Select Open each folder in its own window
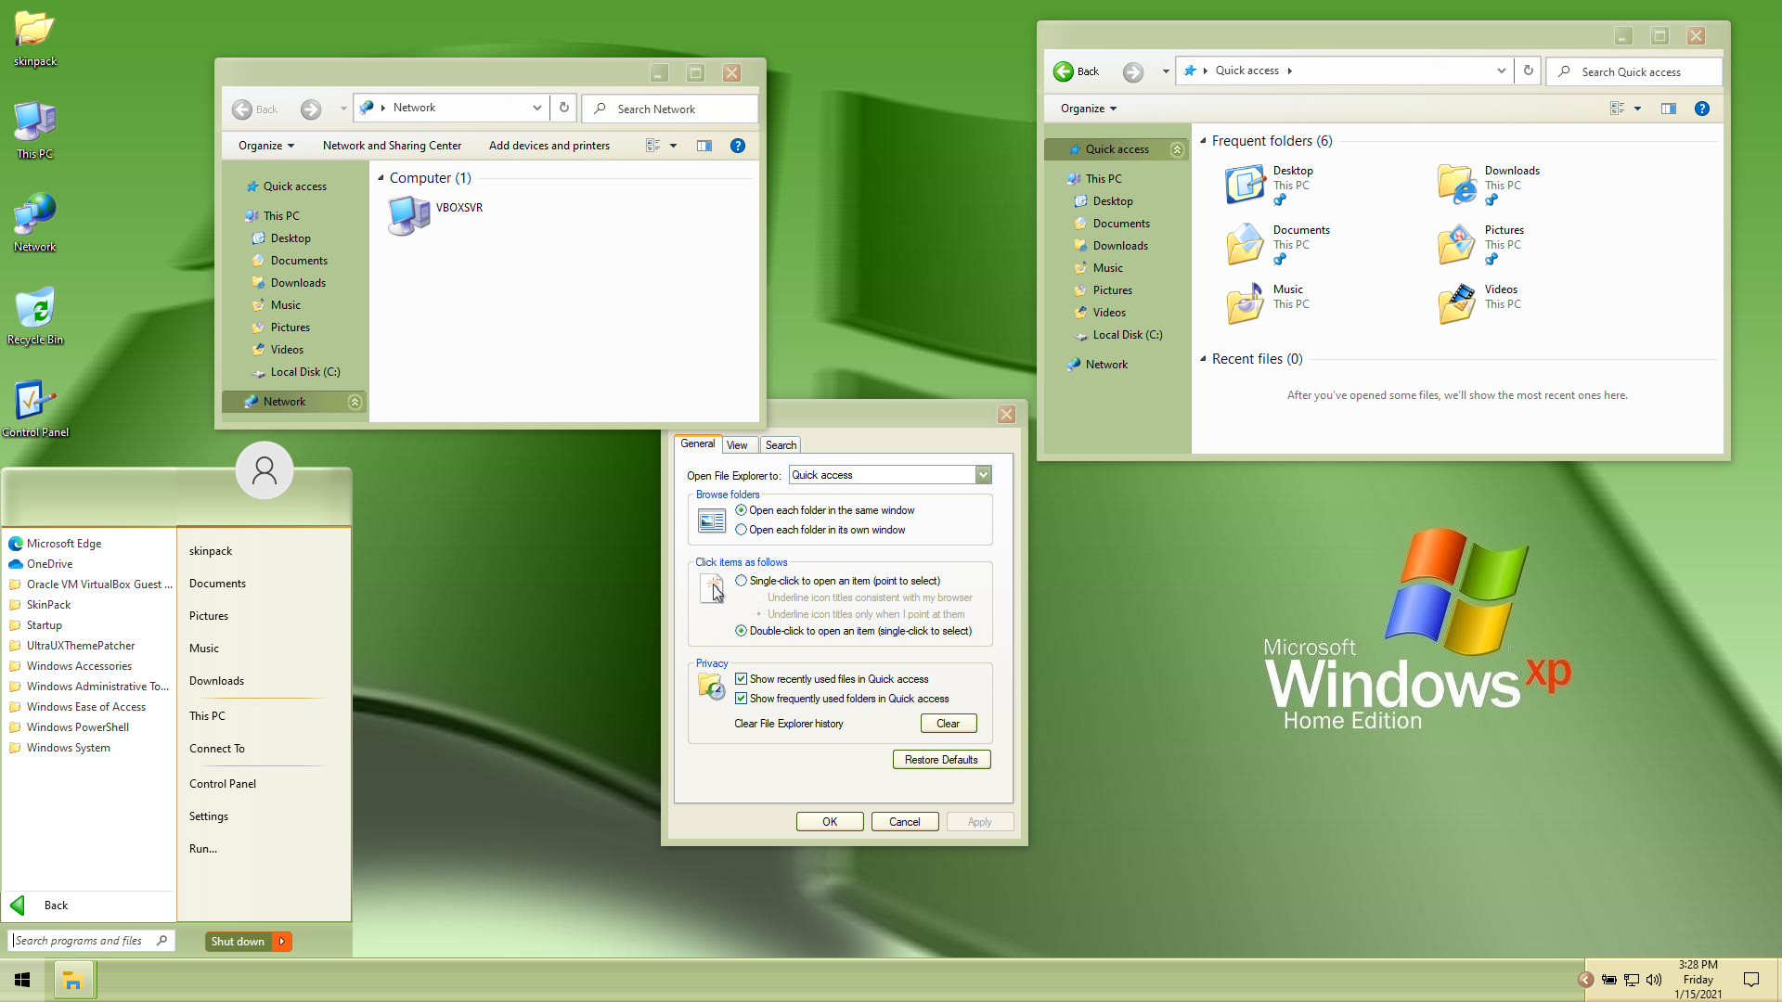Viewport: 1782px width, 1002px height. click(x=741, y=530)
